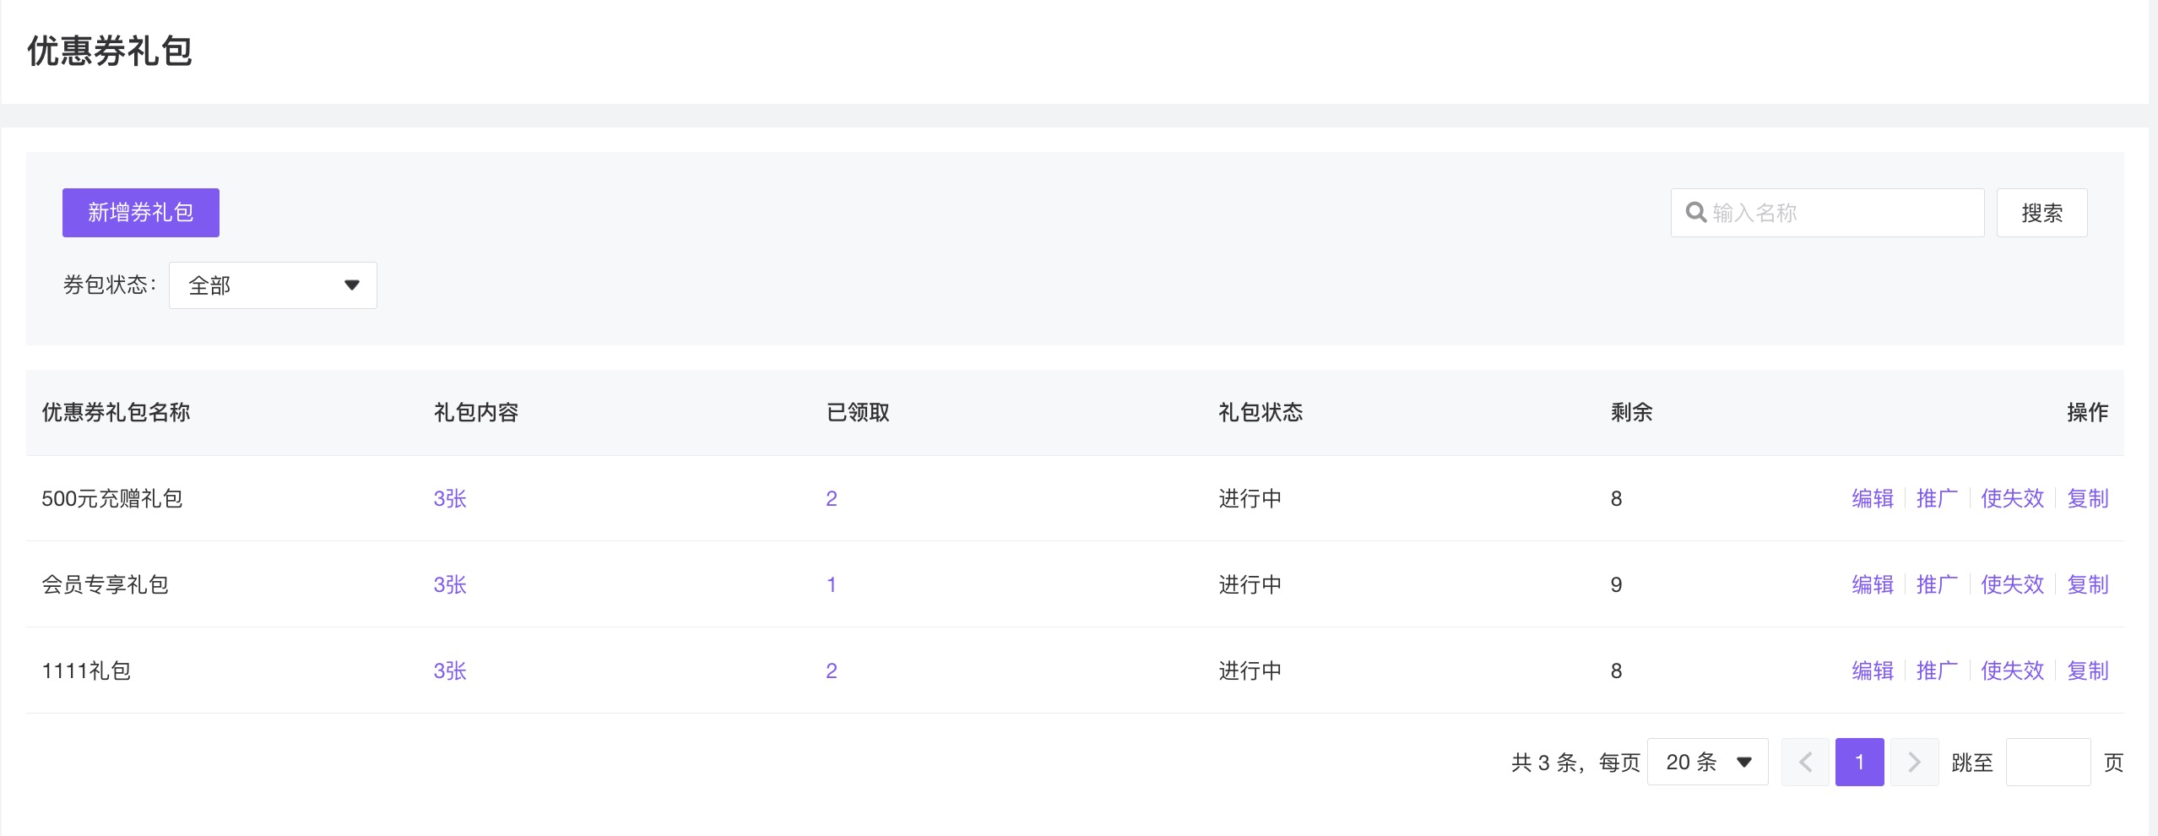The width and height of the screenshot is (2158, 836).
Task: Select page 1 in pagination
Action: 1860,763
